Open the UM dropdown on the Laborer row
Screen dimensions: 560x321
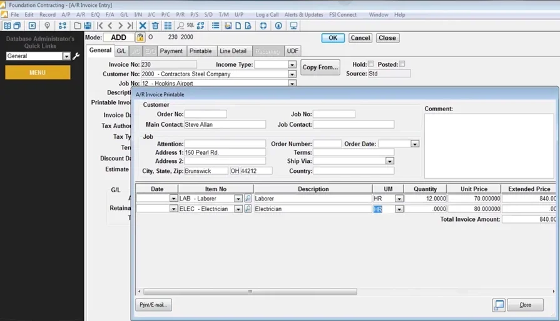pos(399,199)
